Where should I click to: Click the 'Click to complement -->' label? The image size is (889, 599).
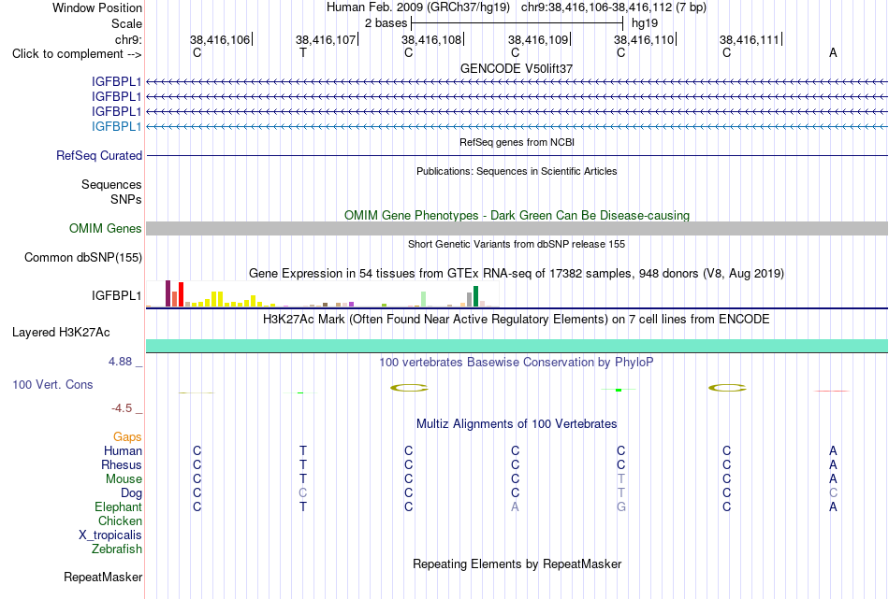[x=77, y=54]
